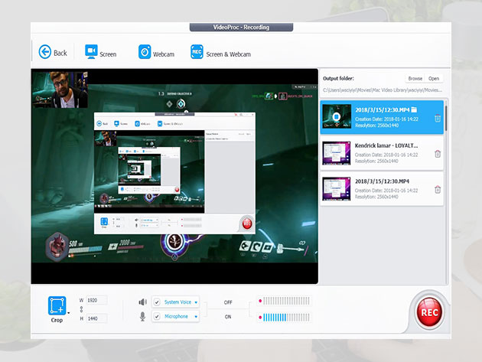The width and height of the screenshot is (482, 362).
Task: Toggle the System Voice checkbox
Action: (x=157, y=302)
